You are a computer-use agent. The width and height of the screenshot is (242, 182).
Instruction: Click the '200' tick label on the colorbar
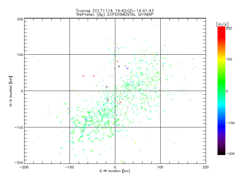(x=229, y=28)
